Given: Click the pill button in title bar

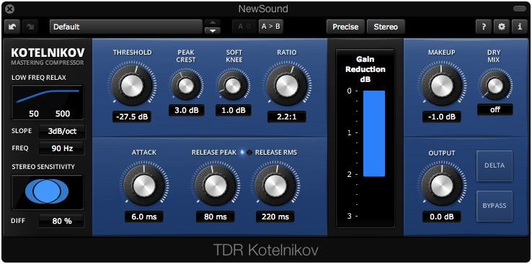Looking at the screenshot, I should tap(519, 9).
